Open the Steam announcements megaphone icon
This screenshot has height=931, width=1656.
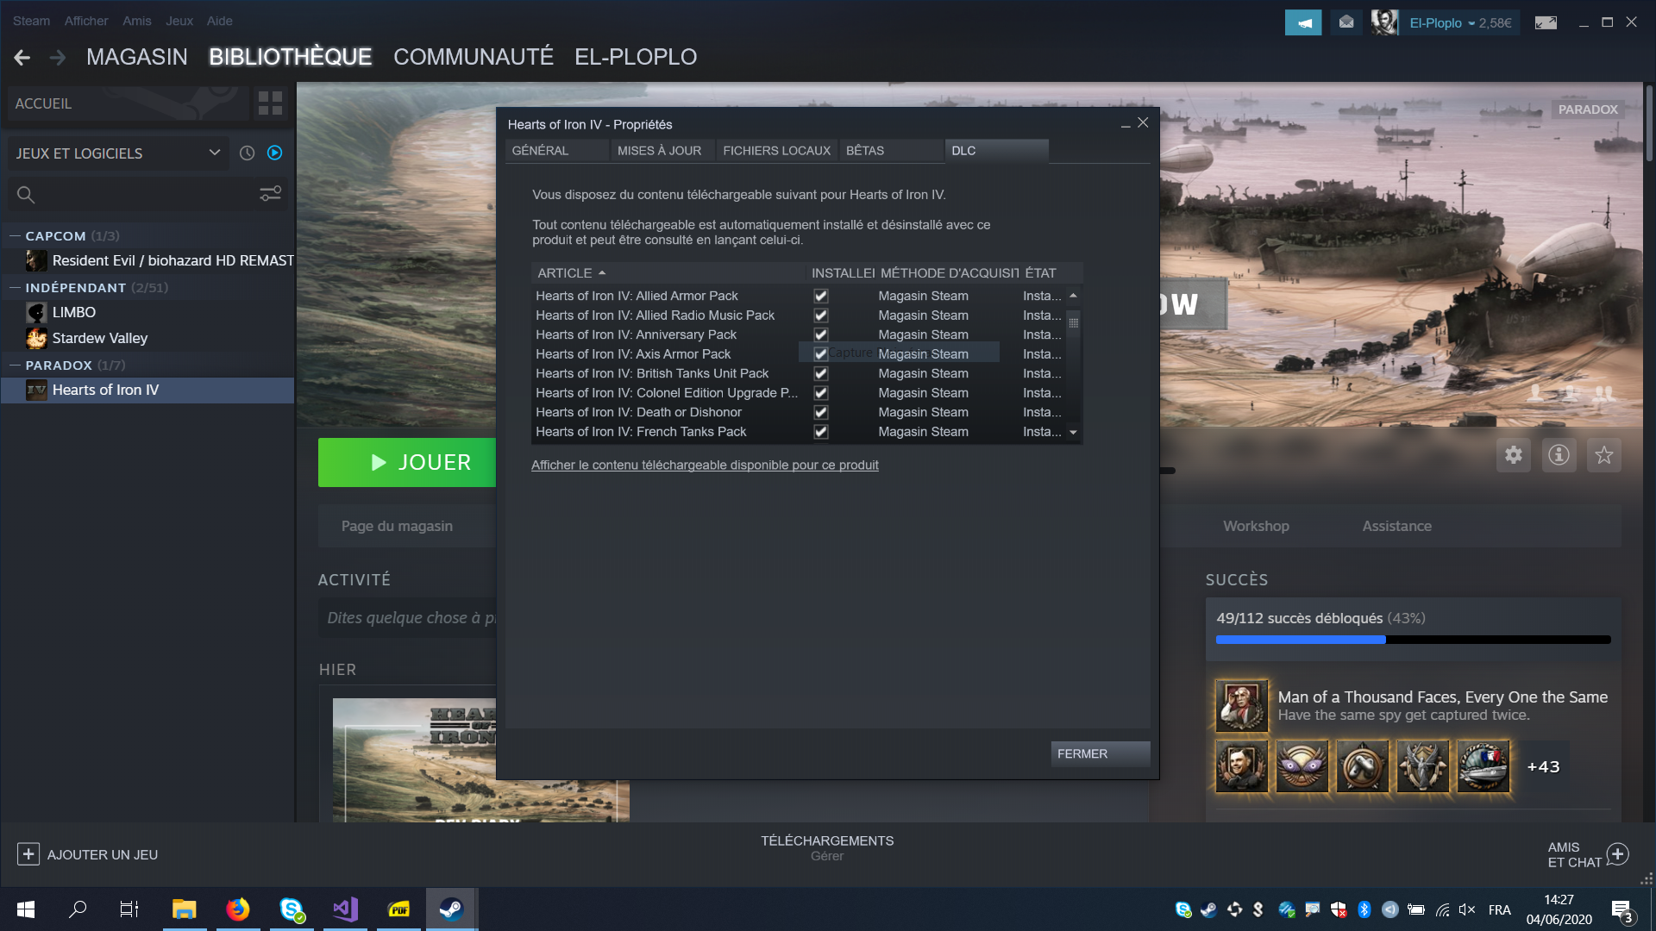tap(1302, 22)
